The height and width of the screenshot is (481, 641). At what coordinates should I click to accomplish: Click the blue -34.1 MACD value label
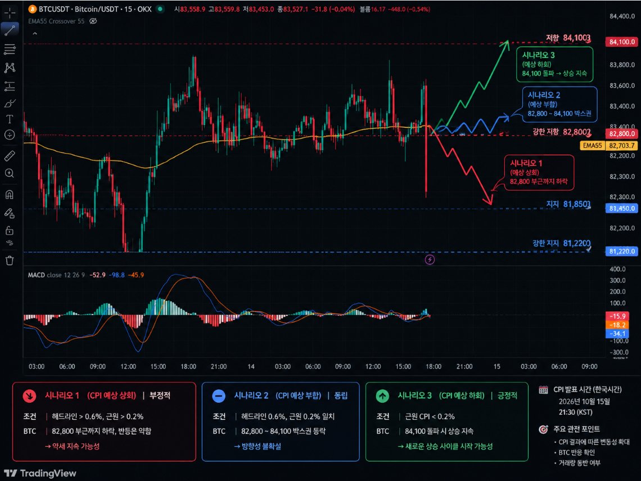pyautogui.click(x=617, y=334)
